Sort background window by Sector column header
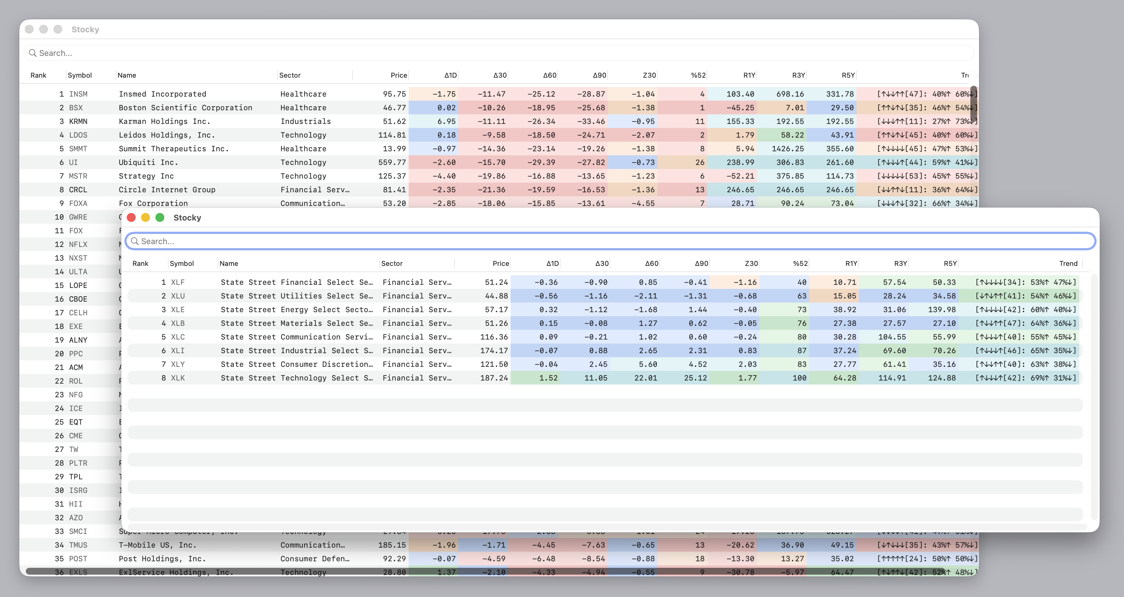The width and height of the screenshot is (1124, 597). 290,75
